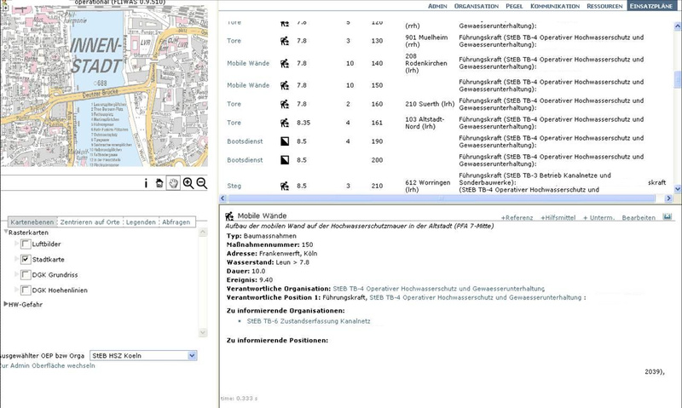Select the pan hand map tool
Screen dimensions: 682x408
[173, 183]
